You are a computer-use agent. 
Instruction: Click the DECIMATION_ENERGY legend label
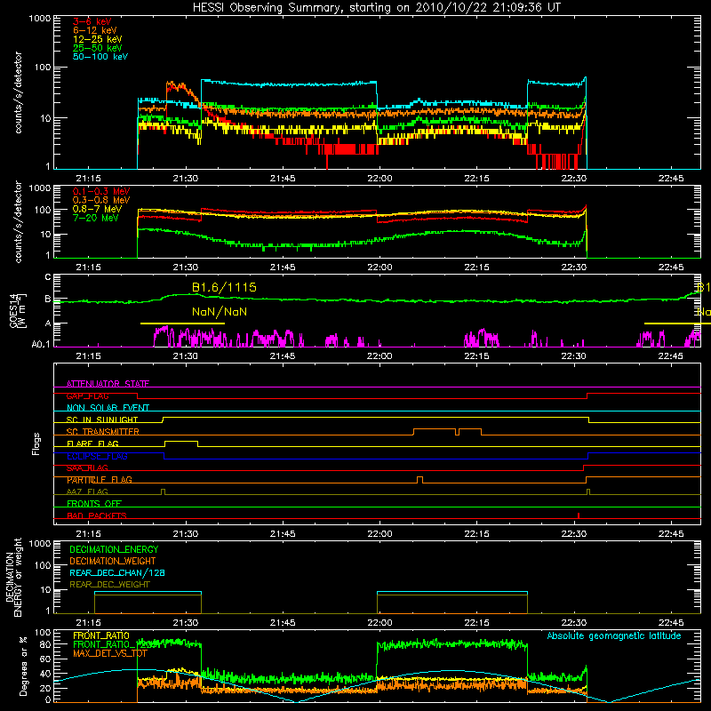[114, 549]
